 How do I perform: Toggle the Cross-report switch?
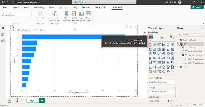tap(170, 101)
